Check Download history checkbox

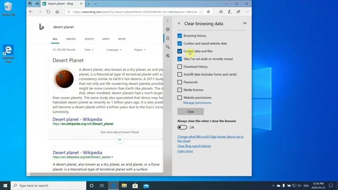tap(180, 67)
